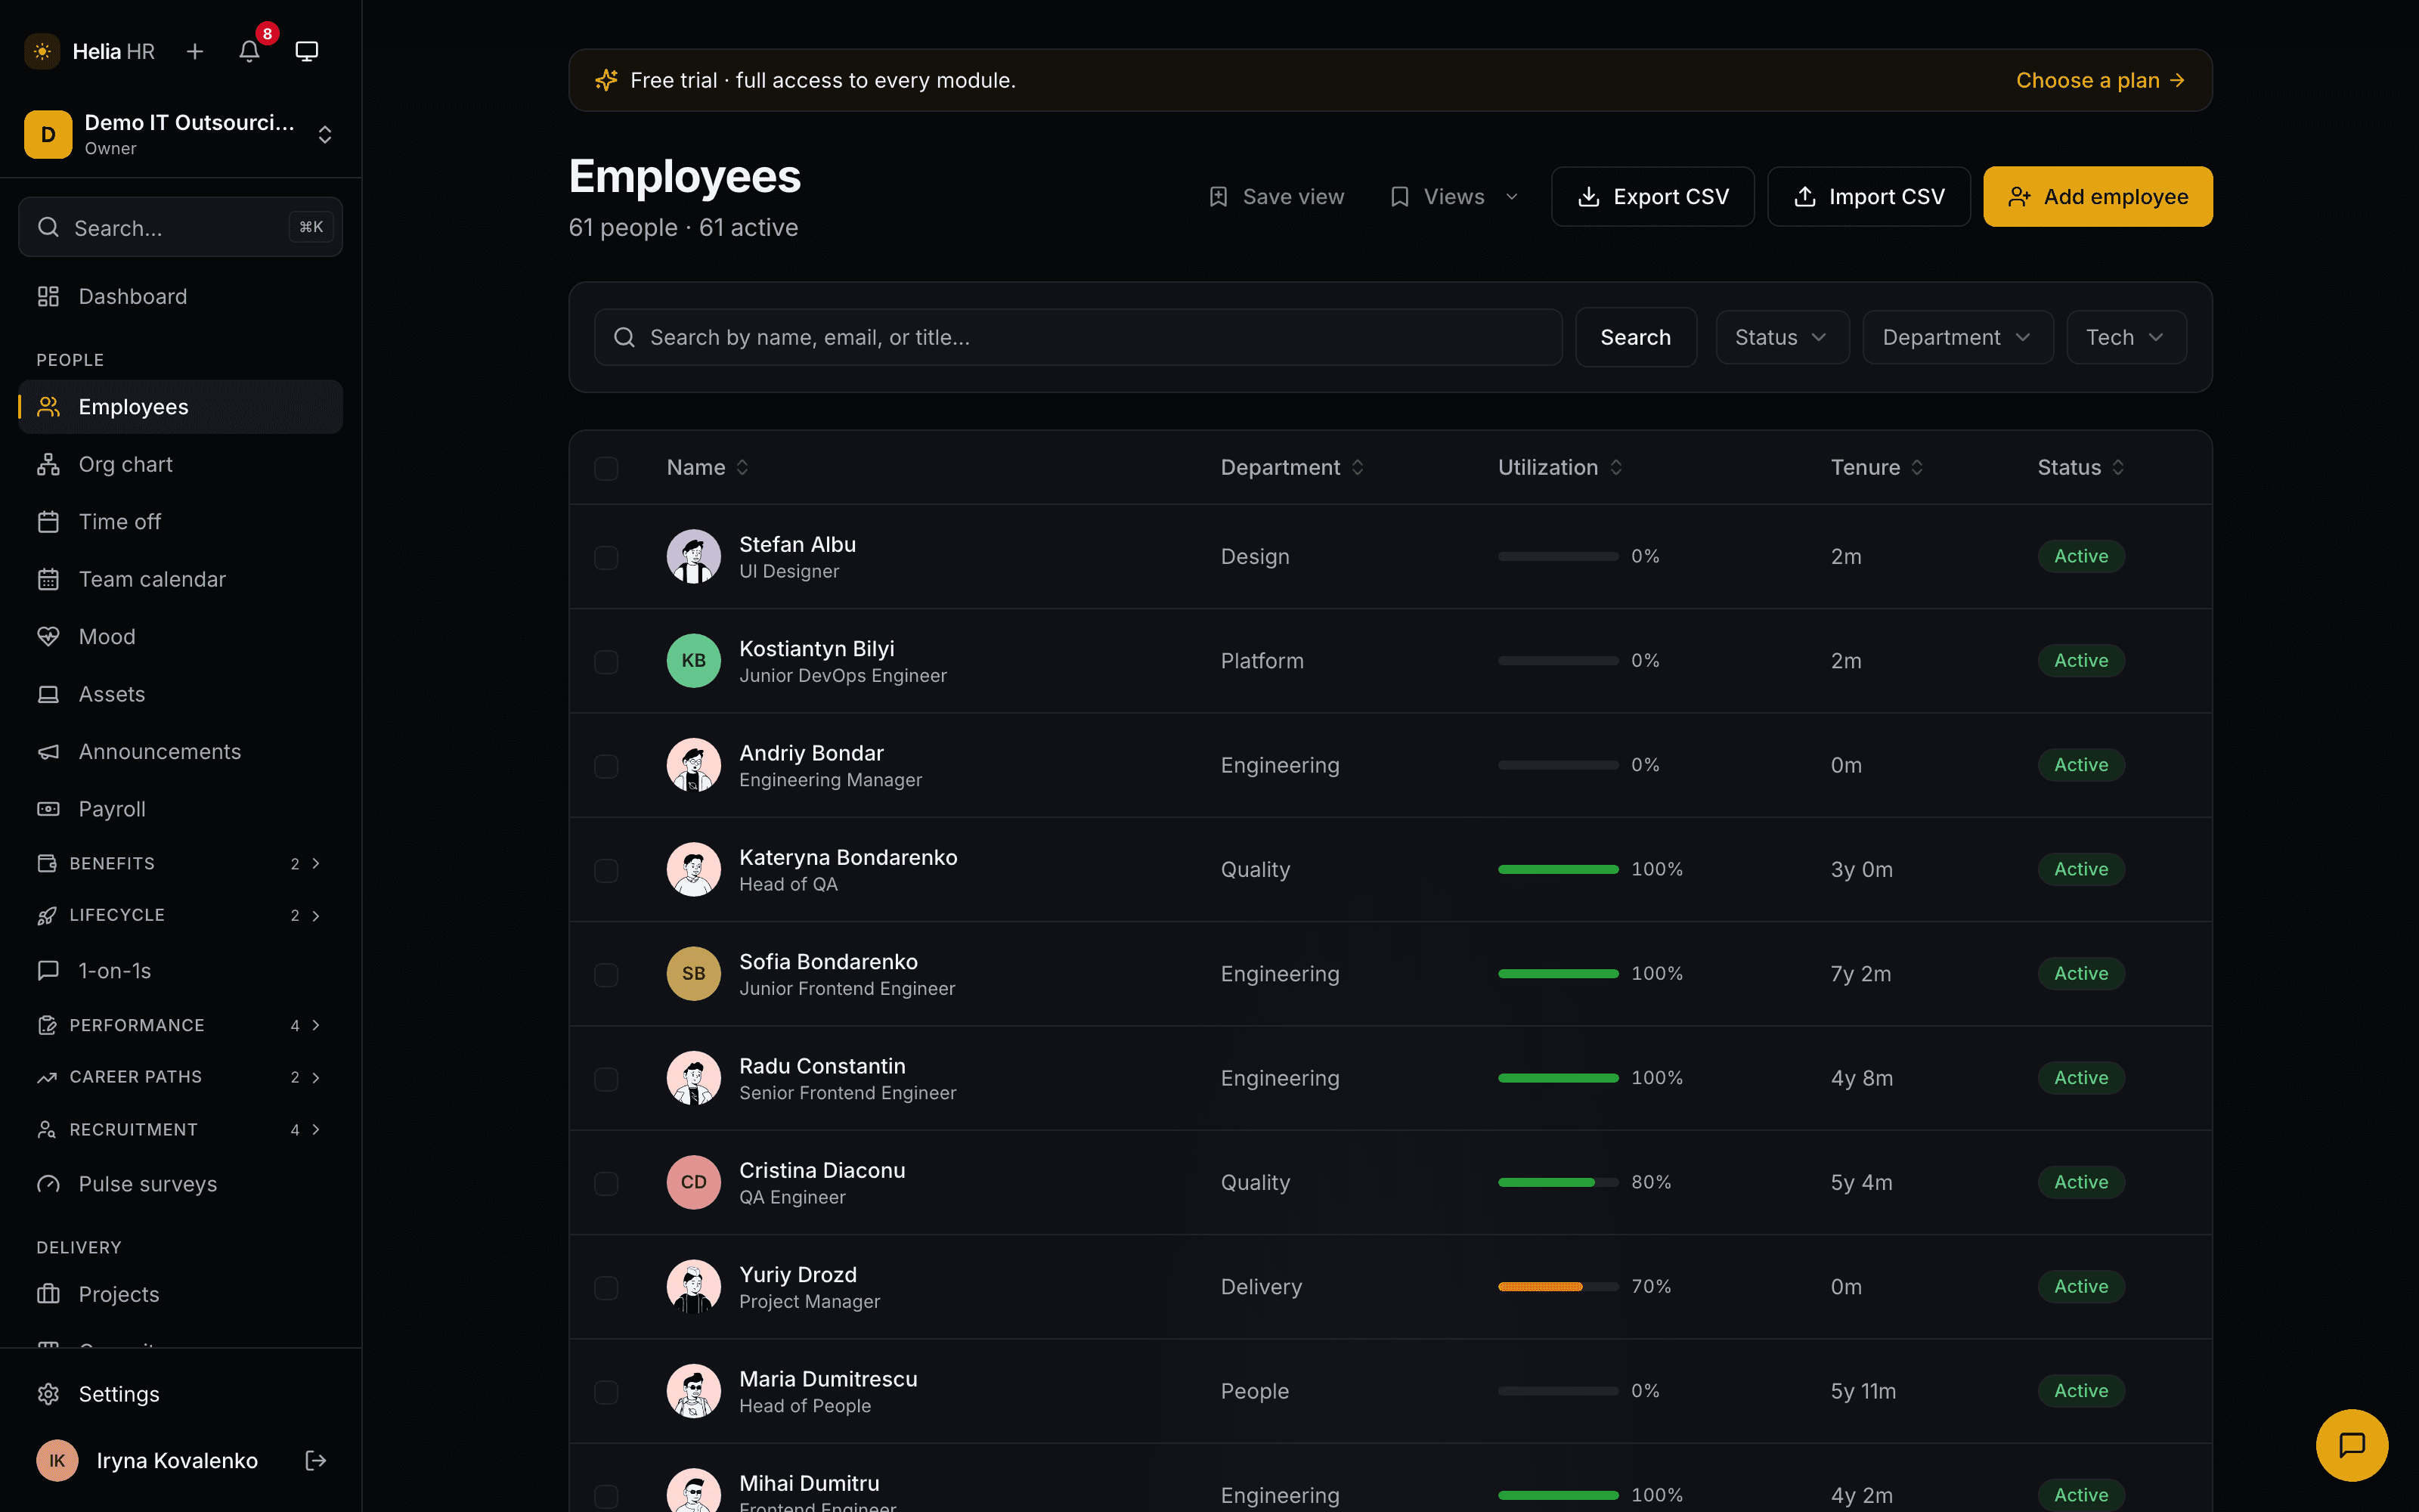Click in the employee name search field

(1077, 337)
